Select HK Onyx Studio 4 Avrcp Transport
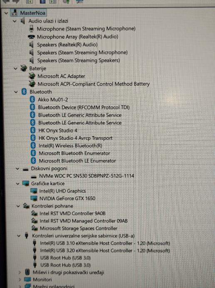 point(75,138)
